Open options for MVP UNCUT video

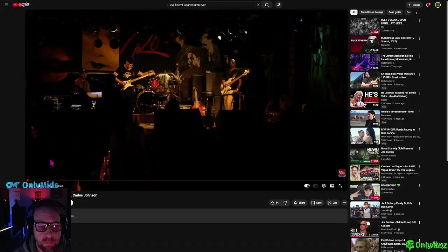pyautogui.click(x=419, y=130)
